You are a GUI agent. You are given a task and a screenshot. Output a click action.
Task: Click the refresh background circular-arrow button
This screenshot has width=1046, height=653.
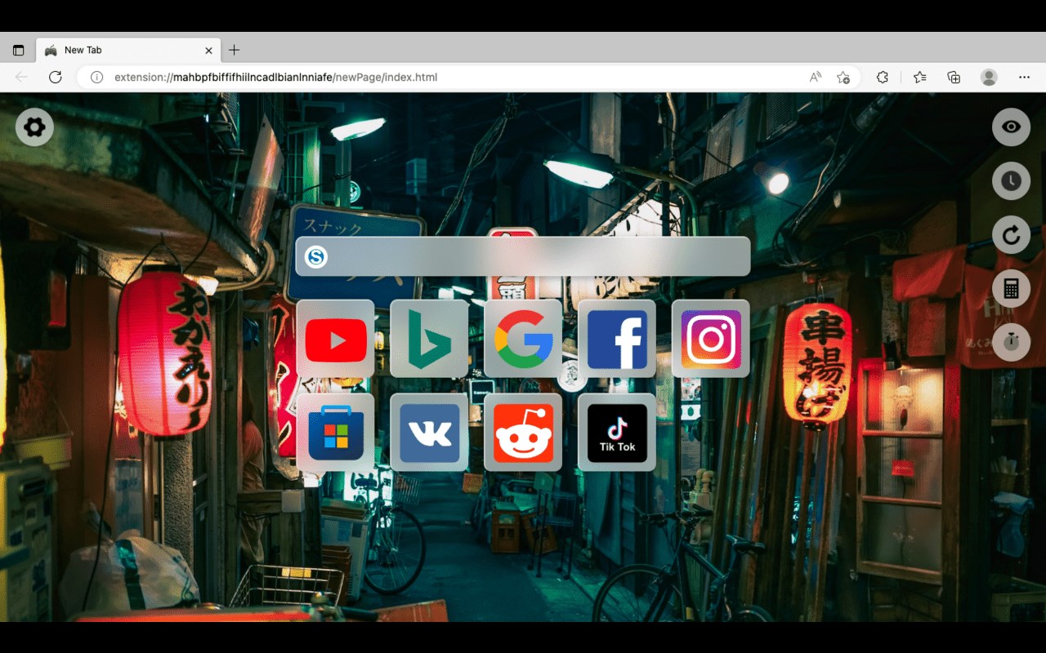pyautogui.click(x=1011, y=235)
